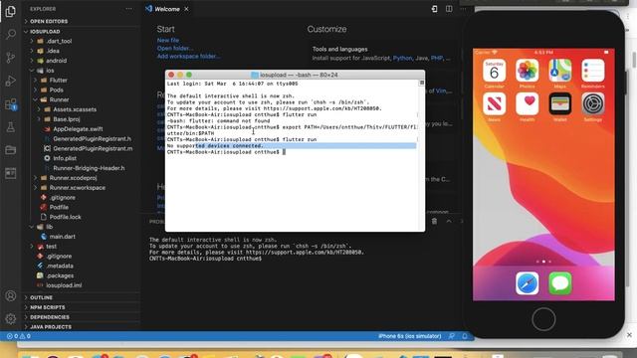The height and width of the screenshot is (358, 637).
Task: Open main.dart file
Action: pyautogui.click(x=62, y=237)
